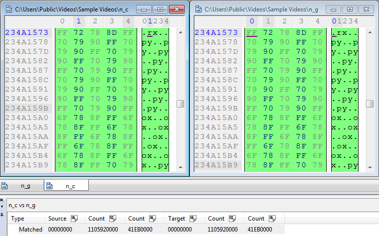Click Source offset 00000000 in Matched row
The width and height of the screenshot is (379, 236).
[x=60, y=229]
